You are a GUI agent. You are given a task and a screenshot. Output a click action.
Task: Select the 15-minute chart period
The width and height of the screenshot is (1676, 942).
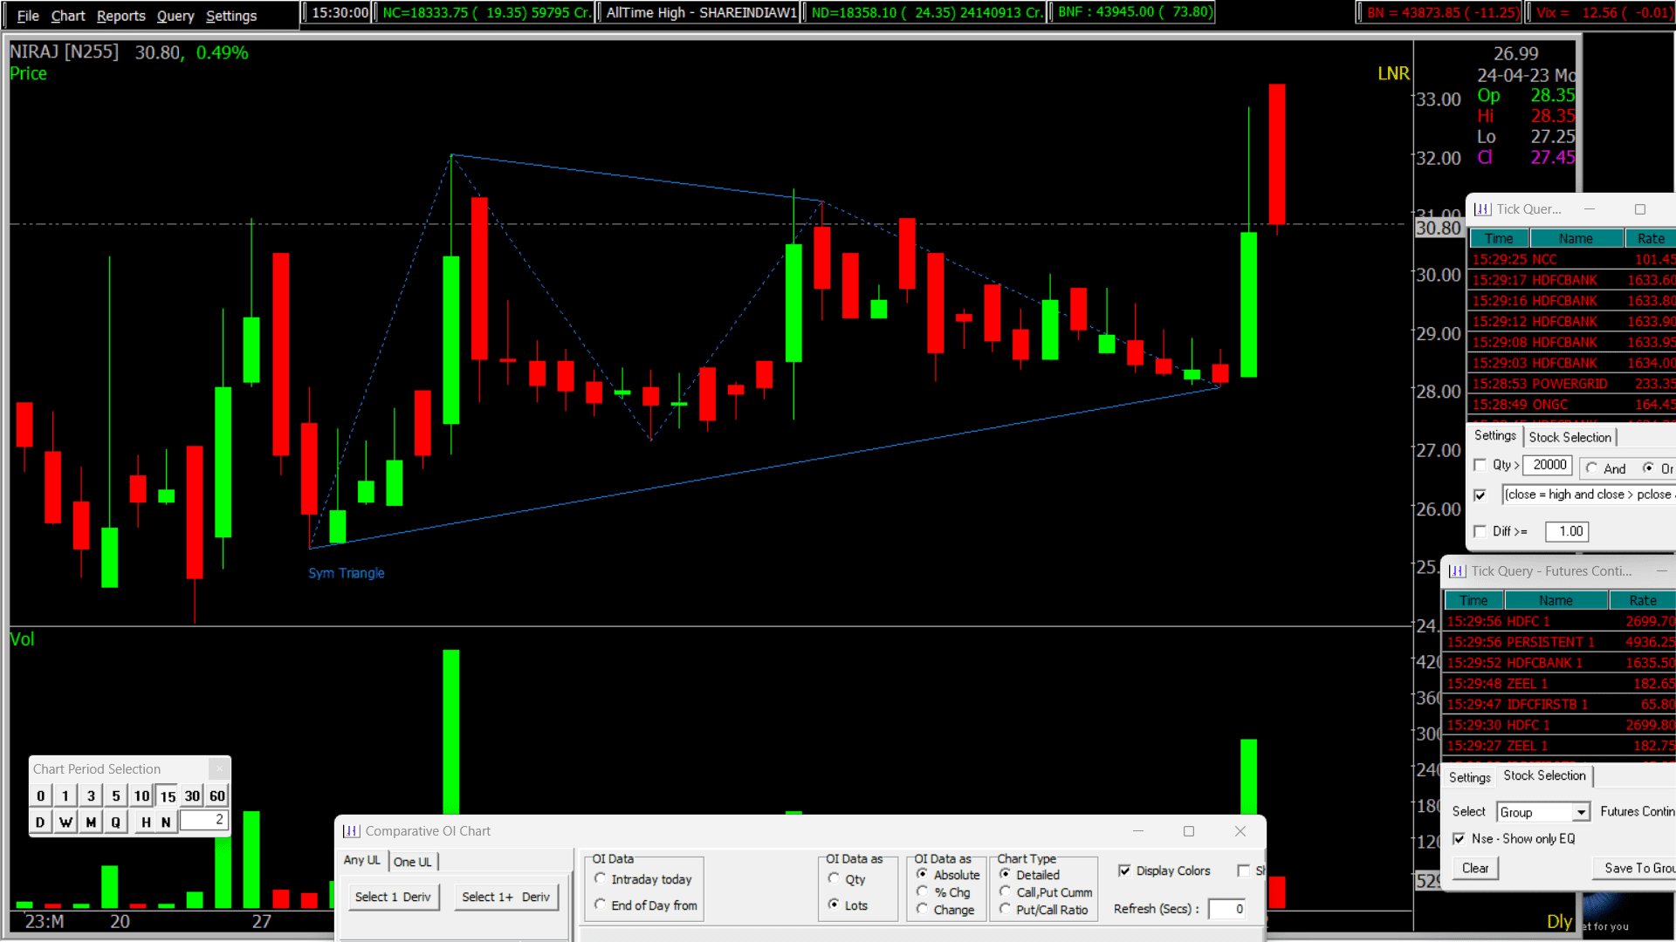point(167,795)
